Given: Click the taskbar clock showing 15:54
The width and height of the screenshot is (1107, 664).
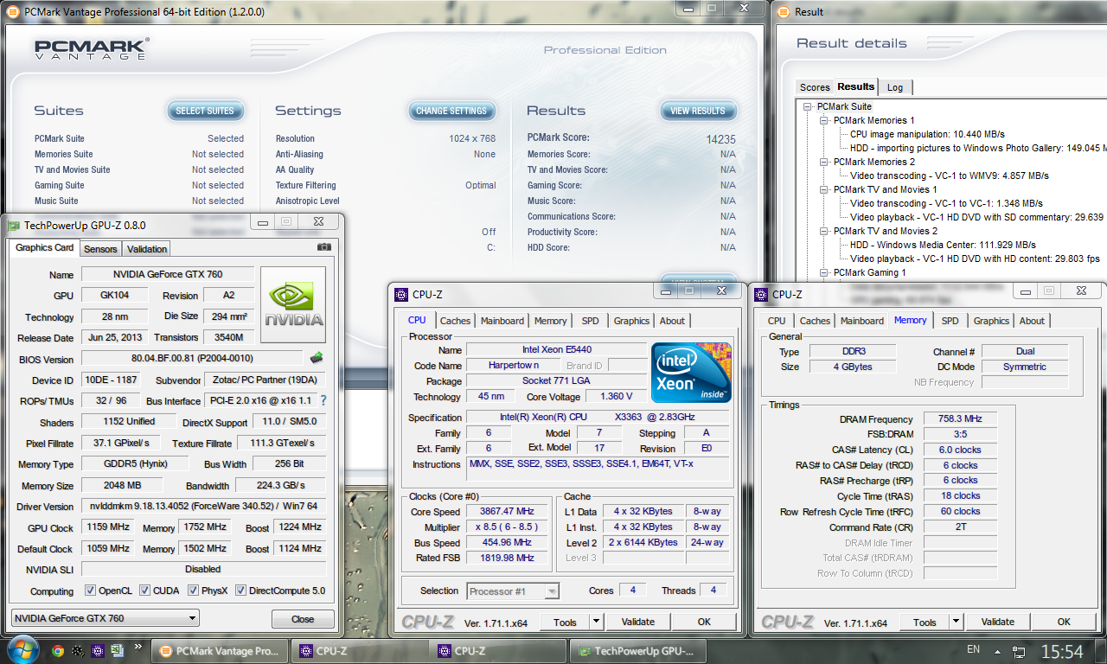Looking at the screenshot, I should (1062, 651).
